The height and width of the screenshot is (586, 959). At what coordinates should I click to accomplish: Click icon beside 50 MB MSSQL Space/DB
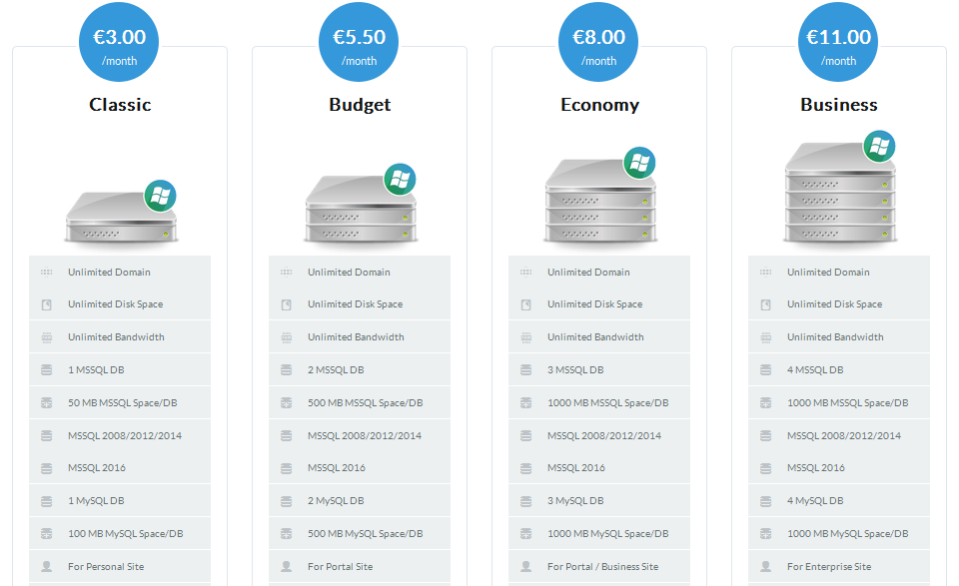(x=47, y=402)
